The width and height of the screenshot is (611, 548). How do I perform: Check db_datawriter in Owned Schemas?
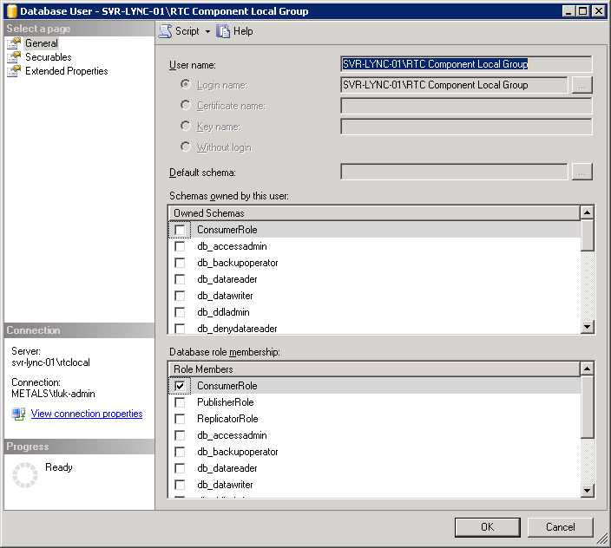[180, 296]
